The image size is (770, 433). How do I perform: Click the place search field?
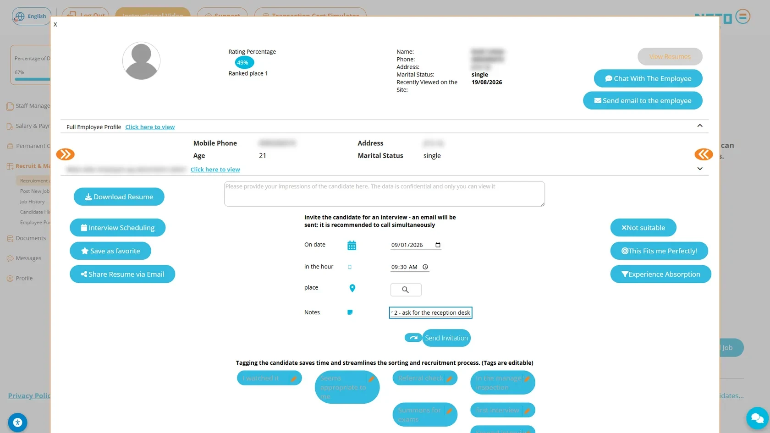coord(406,290)
